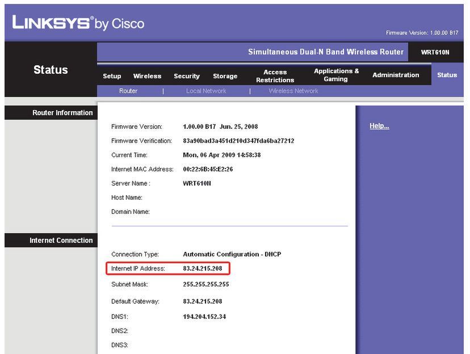Screen dimensions: 470x354
Task: Switch to the Administration tab
Action: coord(396,75)
